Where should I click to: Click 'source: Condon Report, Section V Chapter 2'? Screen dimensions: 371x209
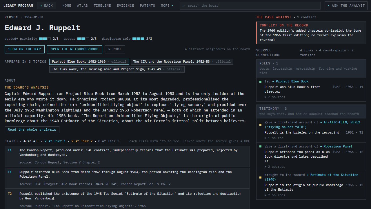(59, 162)
